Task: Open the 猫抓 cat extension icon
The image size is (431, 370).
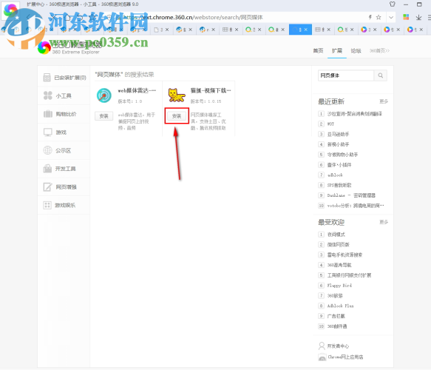Action: click(177, 95)
